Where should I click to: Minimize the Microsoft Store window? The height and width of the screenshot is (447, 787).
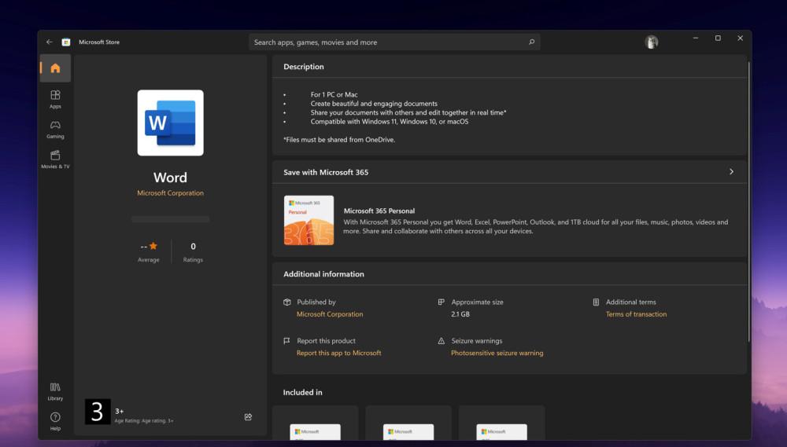click(696, 38)
